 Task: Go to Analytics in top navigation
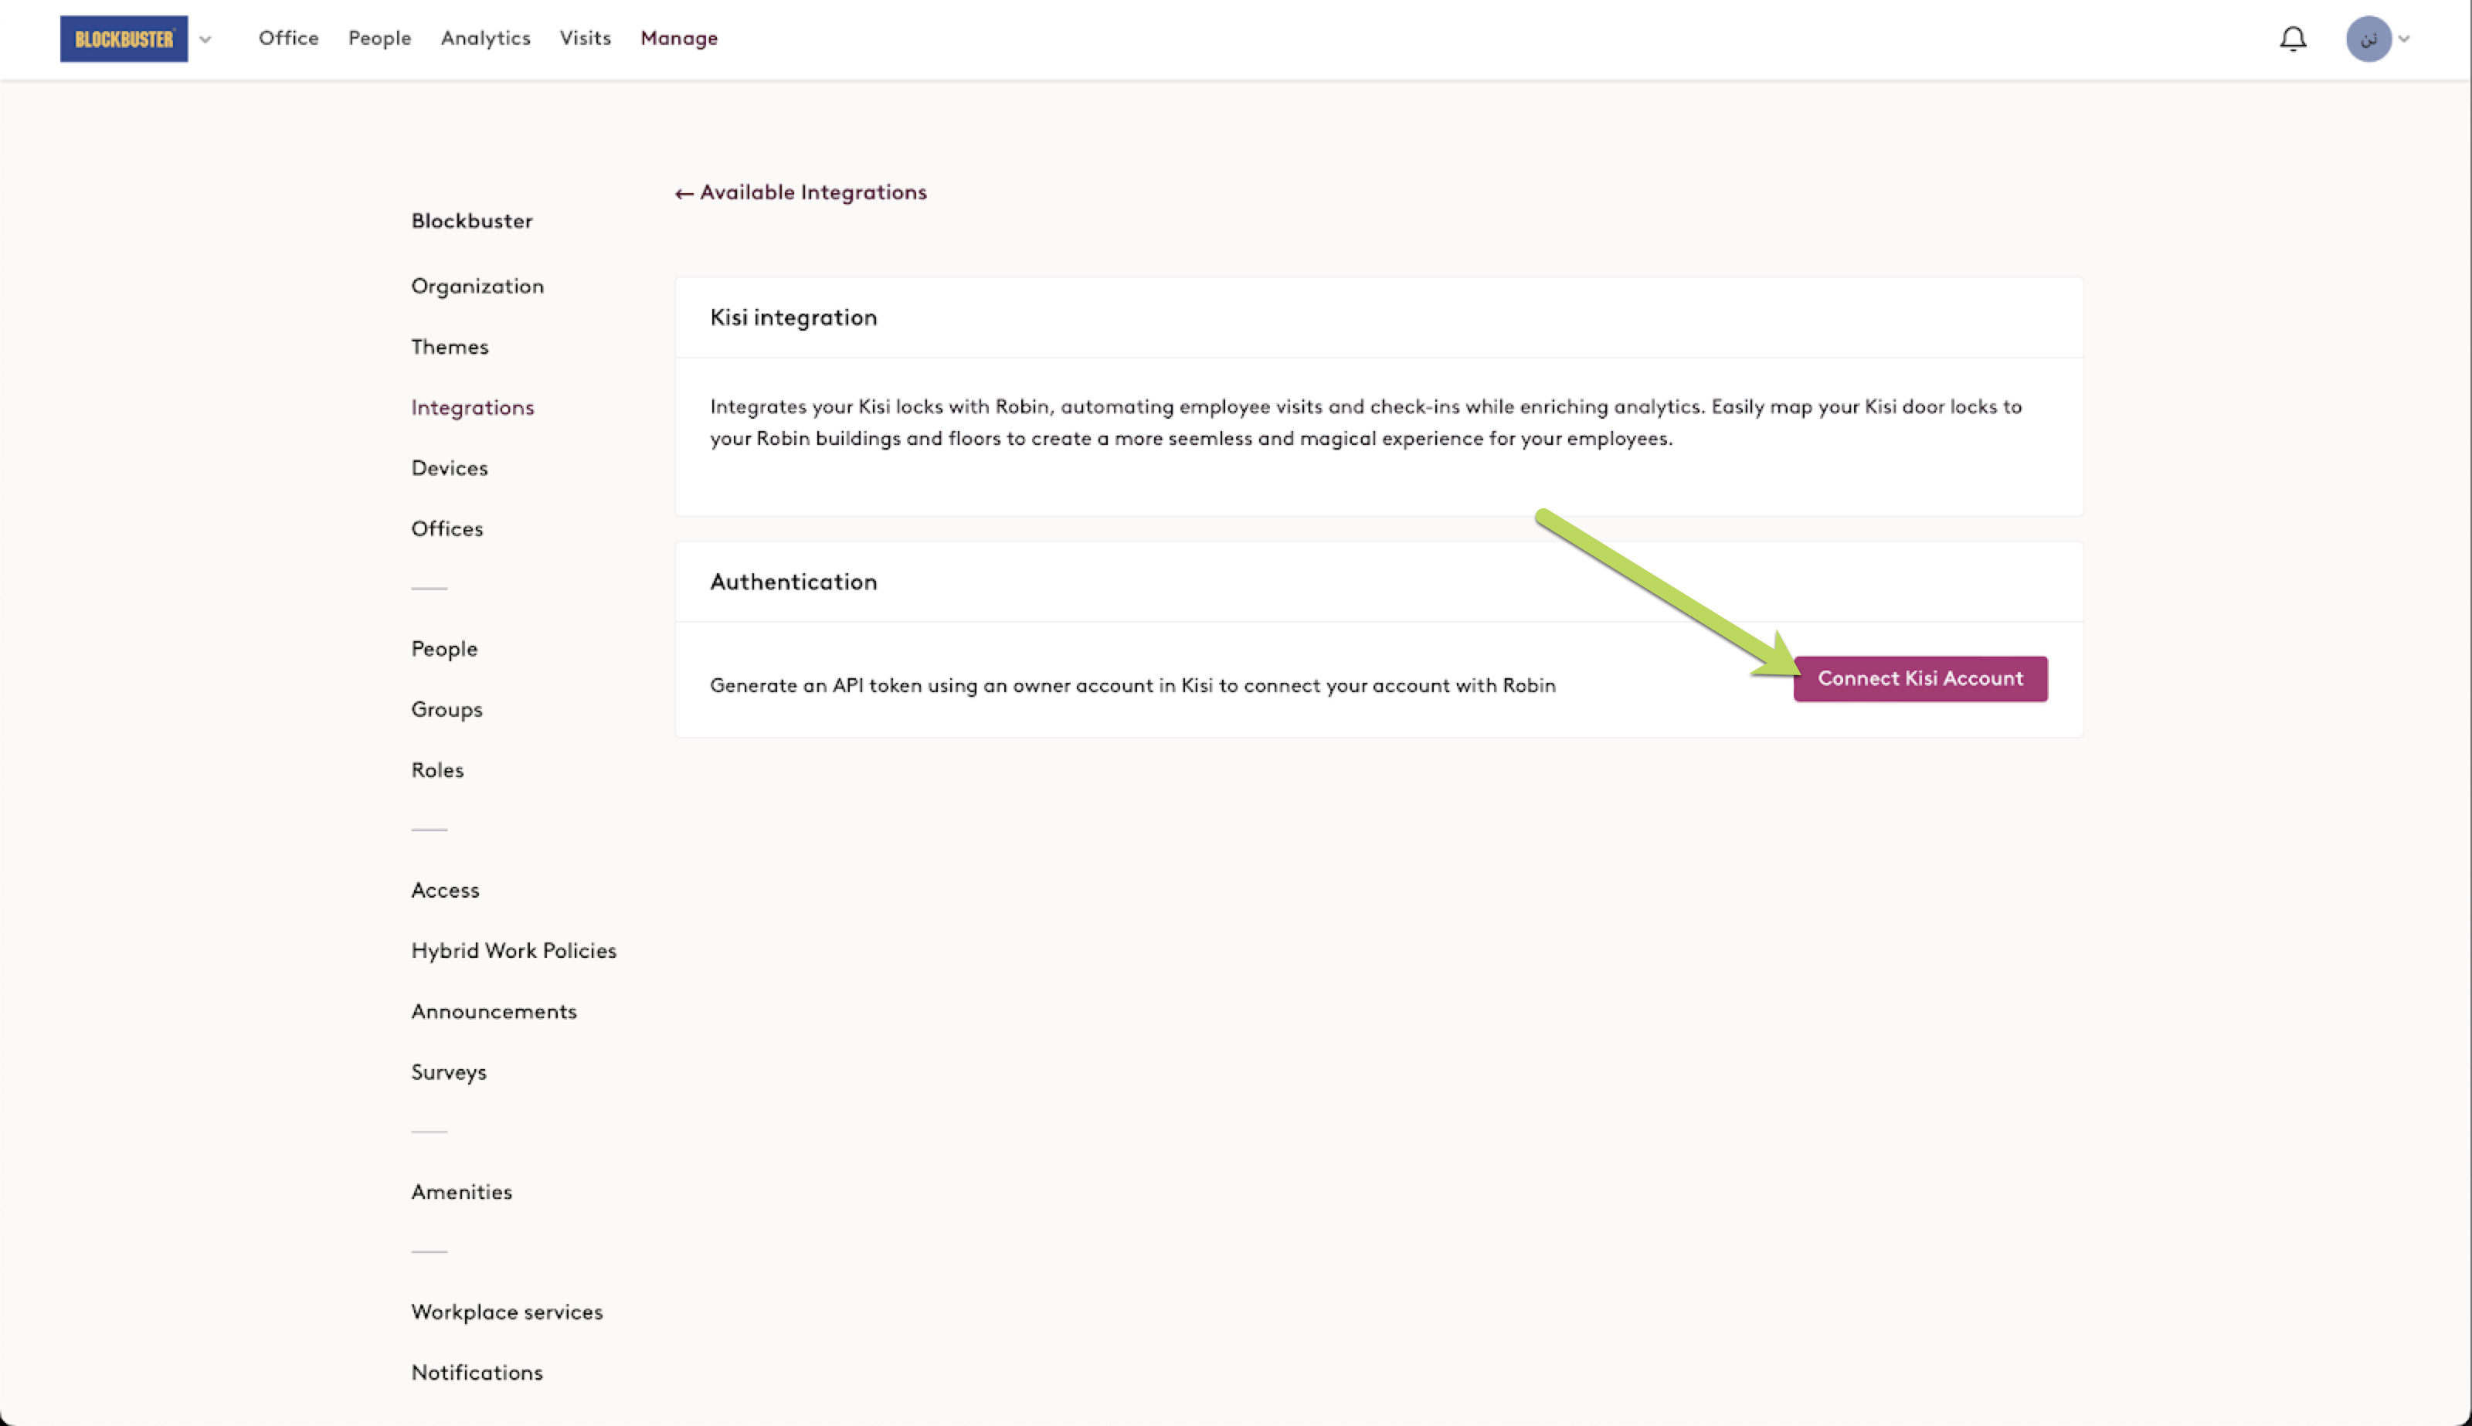[486, 38]
